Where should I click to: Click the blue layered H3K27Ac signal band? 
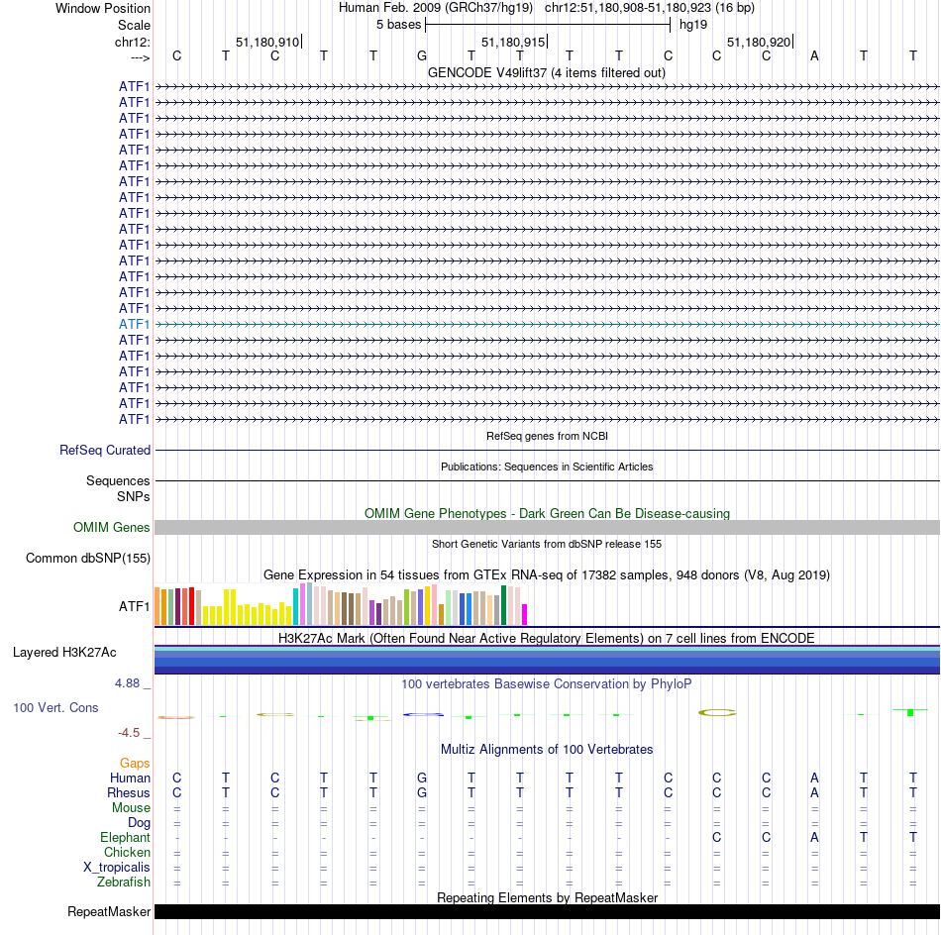pyautogui.click(x=547, y=660)
